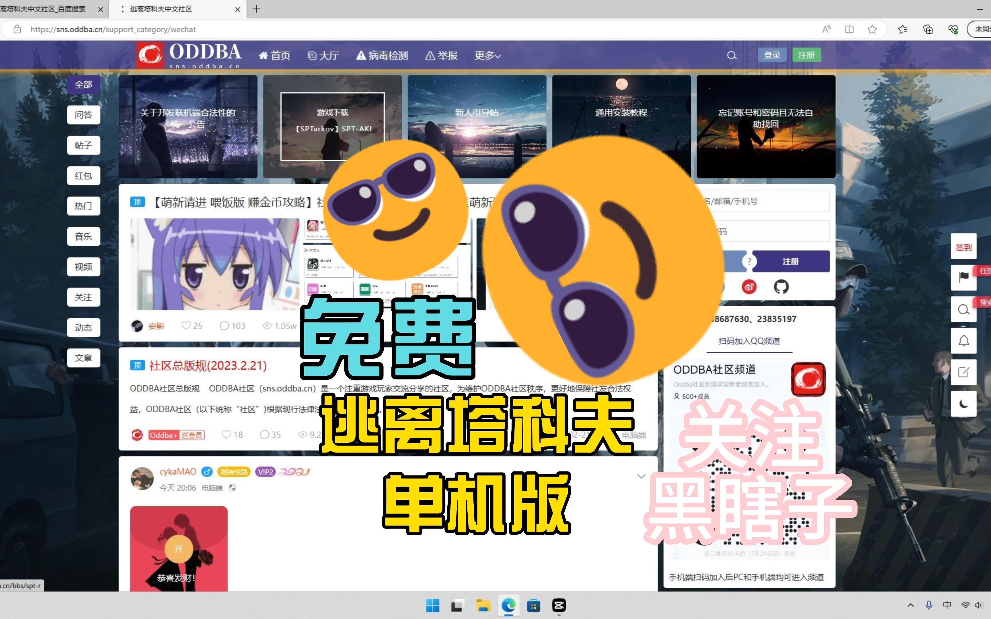Open the floating sidebar search icon
The width and height of the screenshot is (991, 619).
(963, 309)
